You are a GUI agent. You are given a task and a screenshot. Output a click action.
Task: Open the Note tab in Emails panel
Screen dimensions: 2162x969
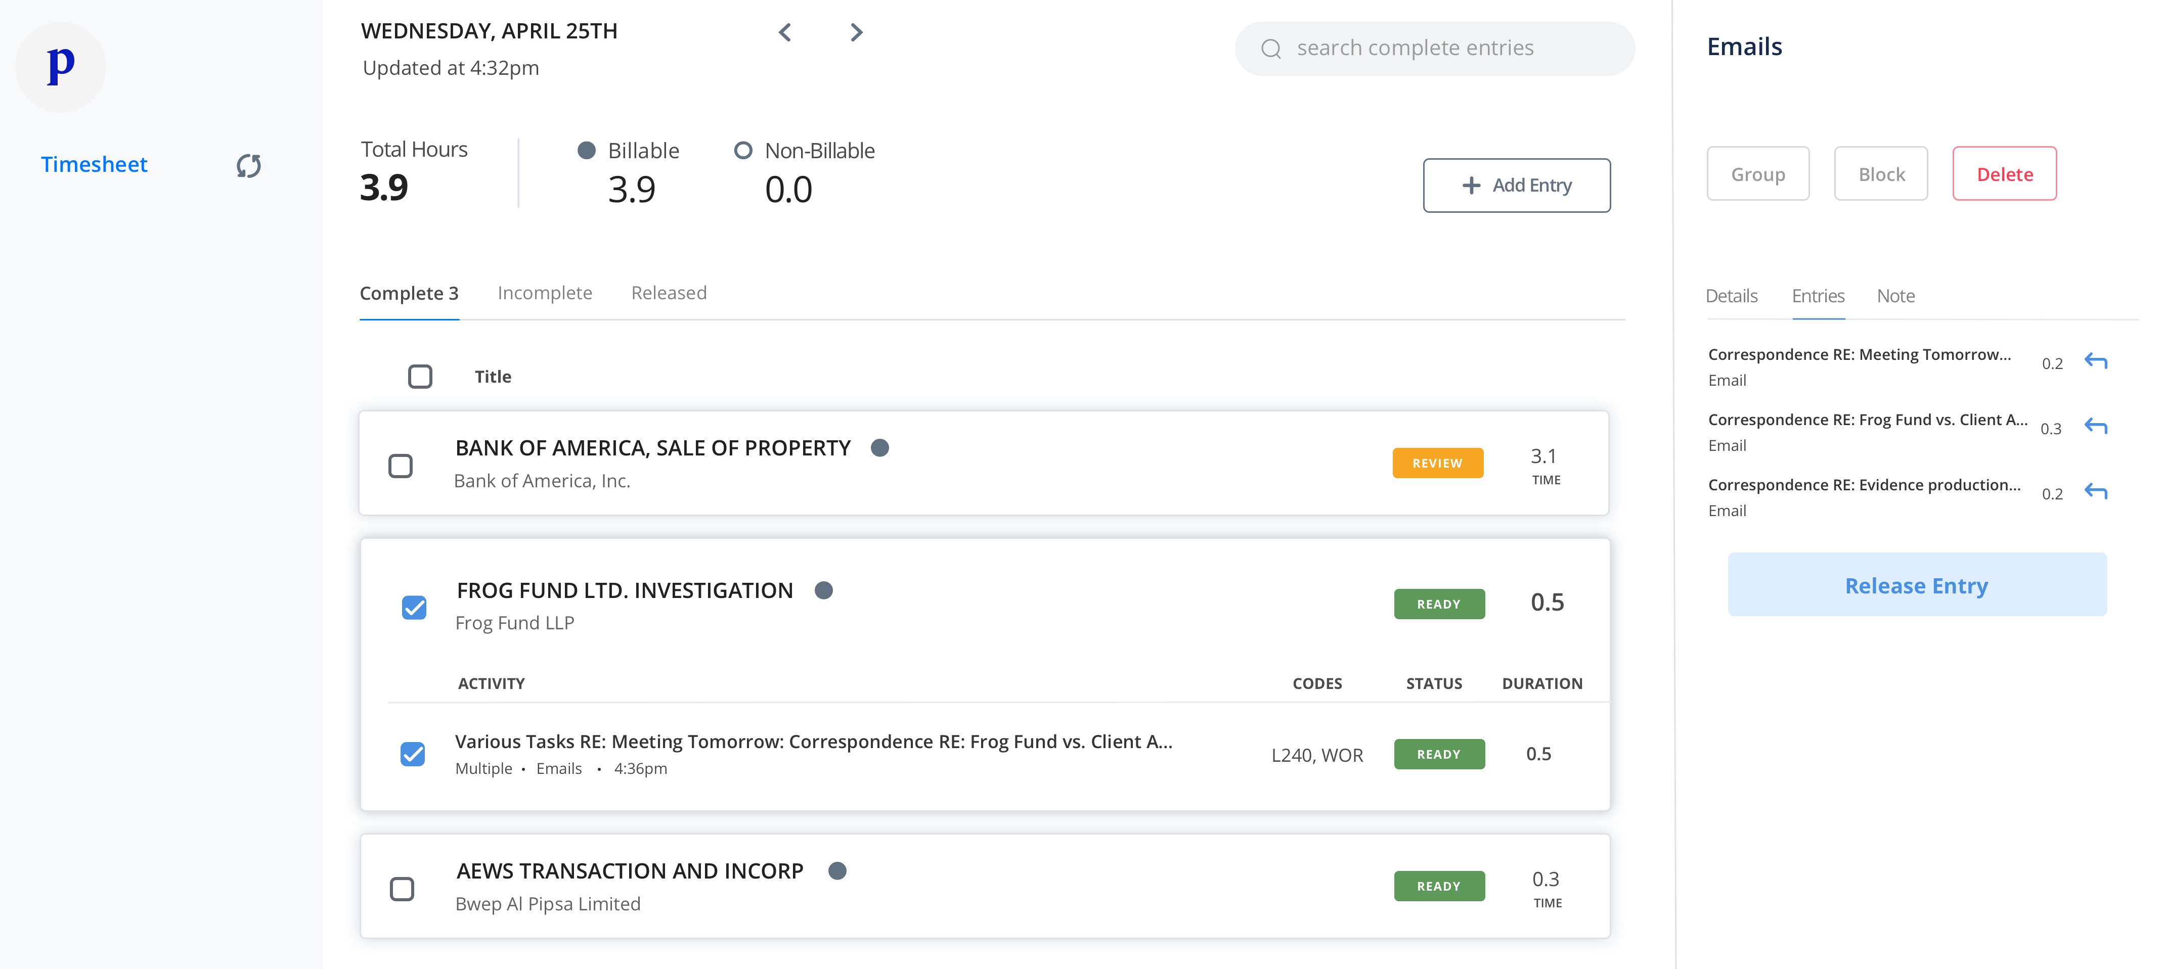pyautogui.click(x=1895, y=296)
